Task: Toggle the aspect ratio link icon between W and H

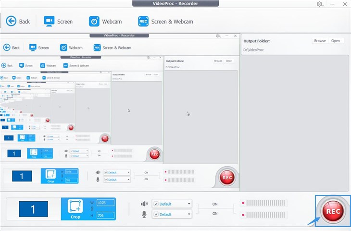Action: [92, 209]
